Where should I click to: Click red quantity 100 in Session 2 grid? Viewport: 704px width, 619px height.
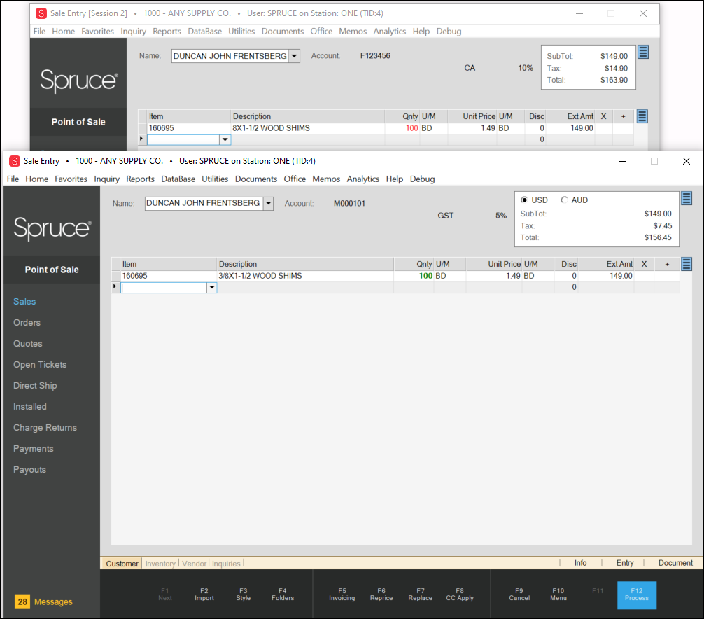411,128
